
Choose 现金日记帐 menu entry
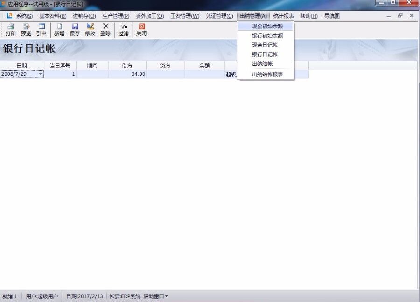click(265, 45)
